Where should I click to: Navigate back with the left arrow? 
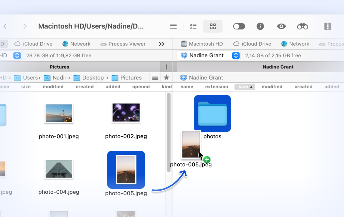[x=5, y=26]
